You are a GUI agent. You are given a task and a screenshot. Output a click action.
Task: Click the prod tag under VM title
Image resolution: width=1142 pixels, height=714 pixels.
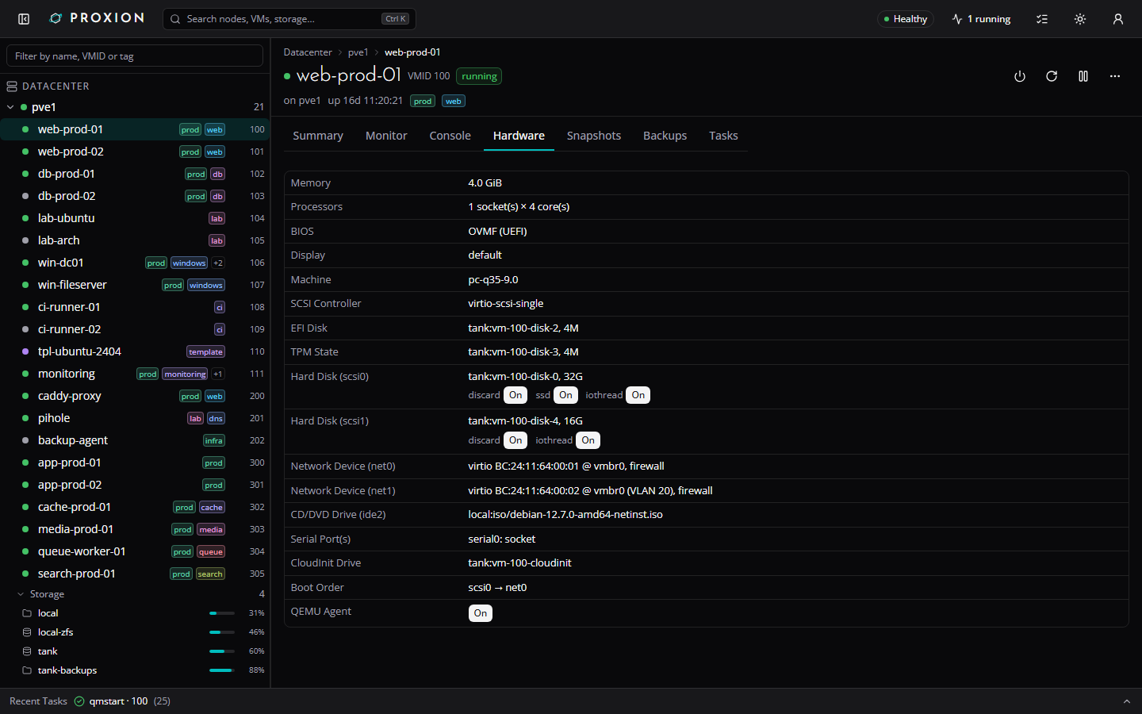423,102
